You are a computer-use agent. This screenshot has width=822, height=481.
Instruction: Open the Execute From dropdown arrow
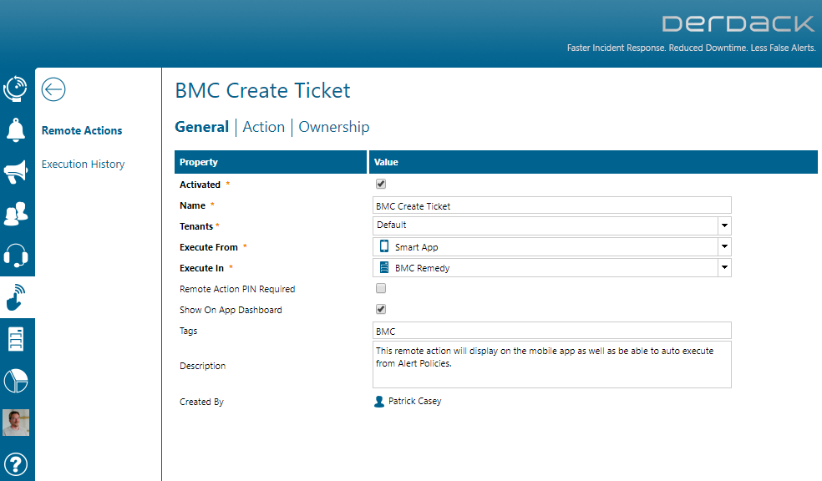[x=724, y=246]
